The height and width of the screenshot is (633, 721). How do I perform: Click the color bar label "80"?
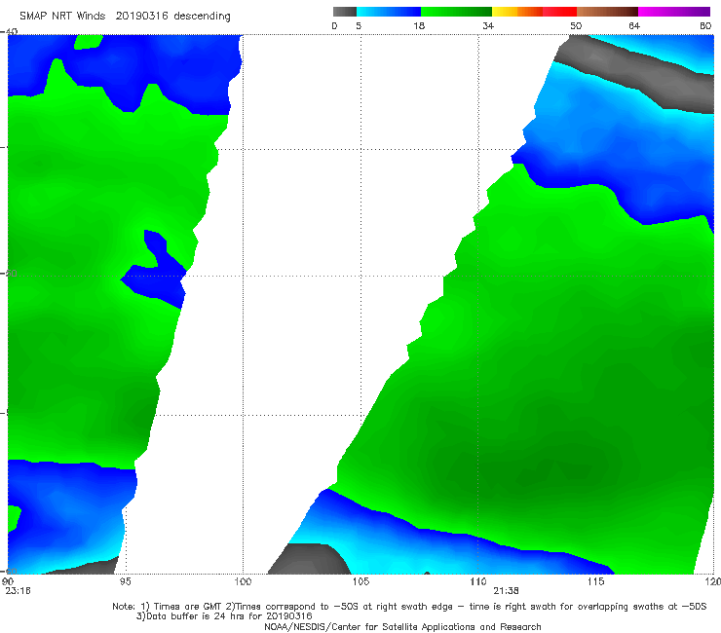pyautogui.click(x=705, y=25)
